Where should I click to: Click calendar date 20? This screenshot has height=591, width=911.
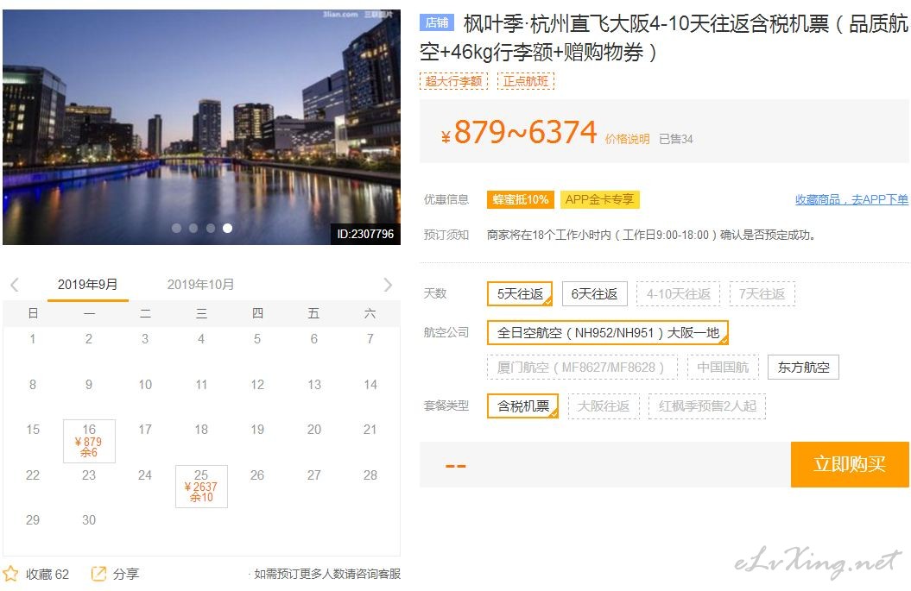[x=313, y=430]
